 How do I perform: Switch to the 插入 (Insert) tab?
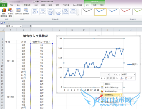point(18,5)
